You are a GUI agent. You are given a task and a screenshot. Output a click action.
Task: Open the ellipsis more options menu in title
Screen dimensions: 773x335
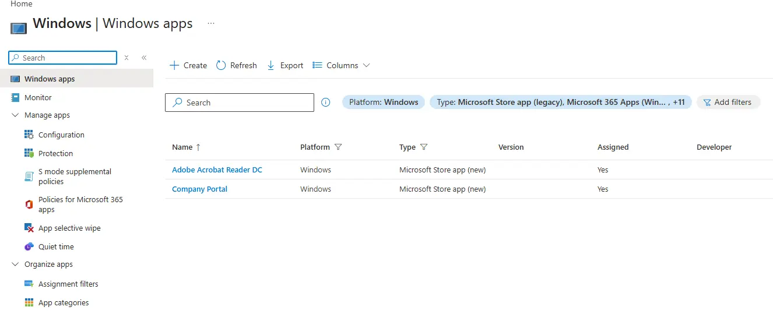[x=211, y=24]
